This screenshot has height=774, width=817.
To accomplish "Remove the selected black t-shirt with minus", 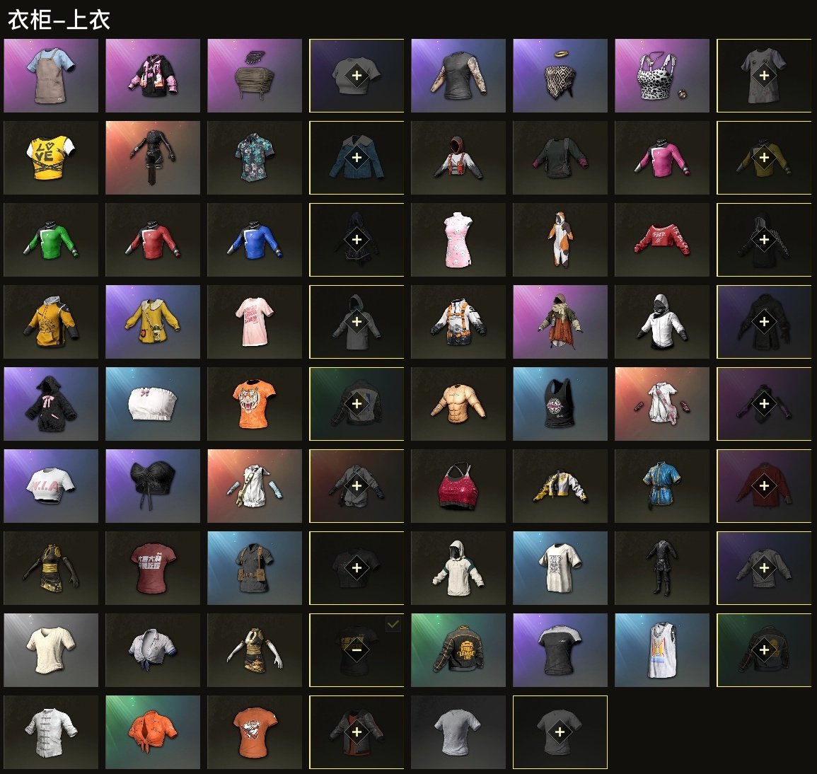I will click(357, 650).
